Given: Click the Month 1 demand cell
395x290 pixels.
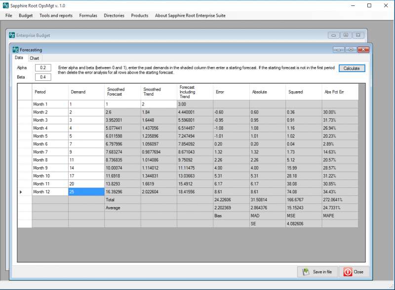Looking at the screenshot, I should pyautogui.click(x=86, y=104).
